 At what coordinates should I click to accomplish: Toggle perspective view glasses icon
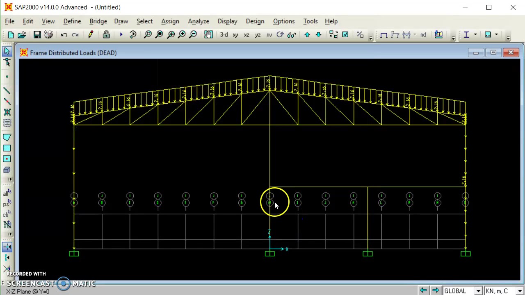click(292, 35)
